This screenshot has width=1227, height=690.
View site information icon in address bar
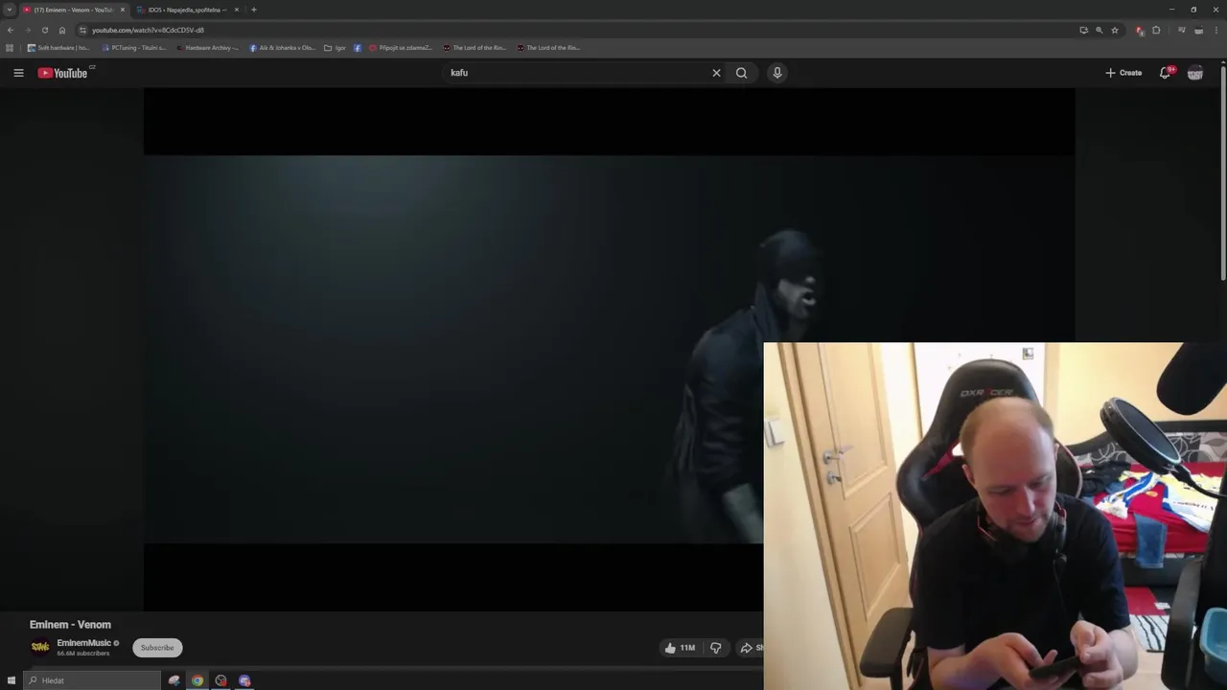82,30
